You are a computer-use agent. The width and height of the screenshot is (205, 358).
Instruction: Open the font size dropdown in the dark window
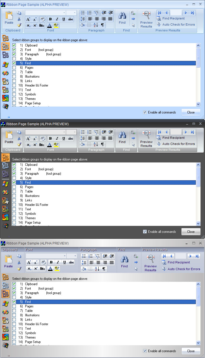pos(75,132)
